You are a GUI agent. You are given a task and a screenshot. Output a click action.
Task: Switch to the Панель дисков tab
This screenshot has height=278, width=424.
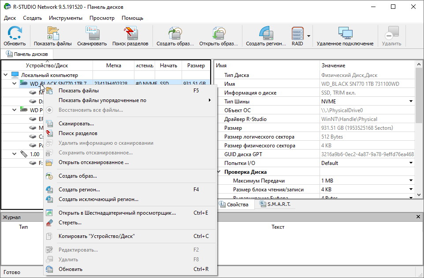[27, 54]
